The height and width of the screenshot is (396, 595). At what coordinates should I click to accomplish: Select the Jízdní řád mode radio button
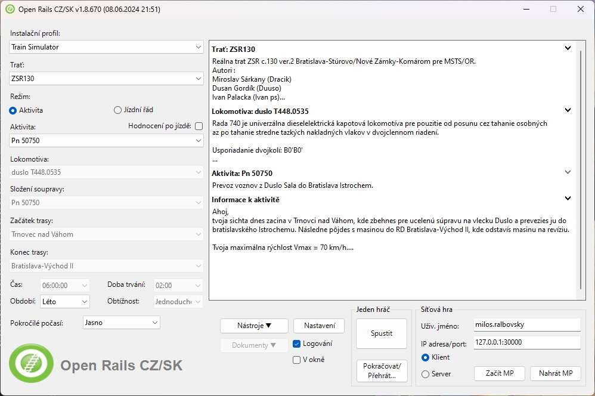click(x=117, y=110)
